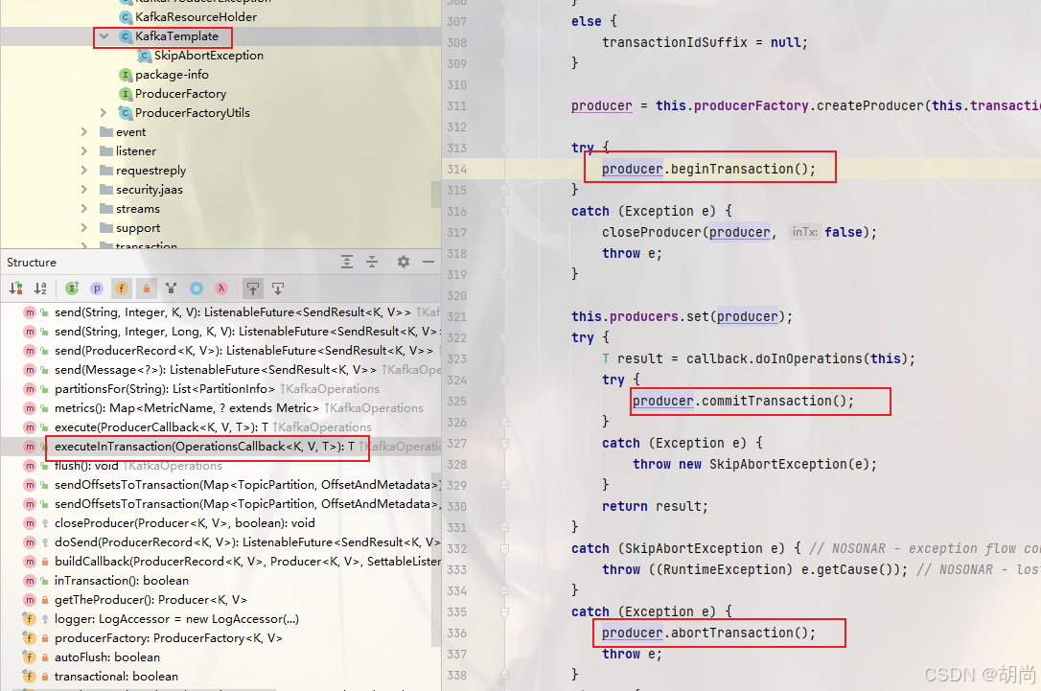The height and width of the screenshot is (691, 1041).
Task: Select ProducerFactory interface in tree
Action: point(180,94)
